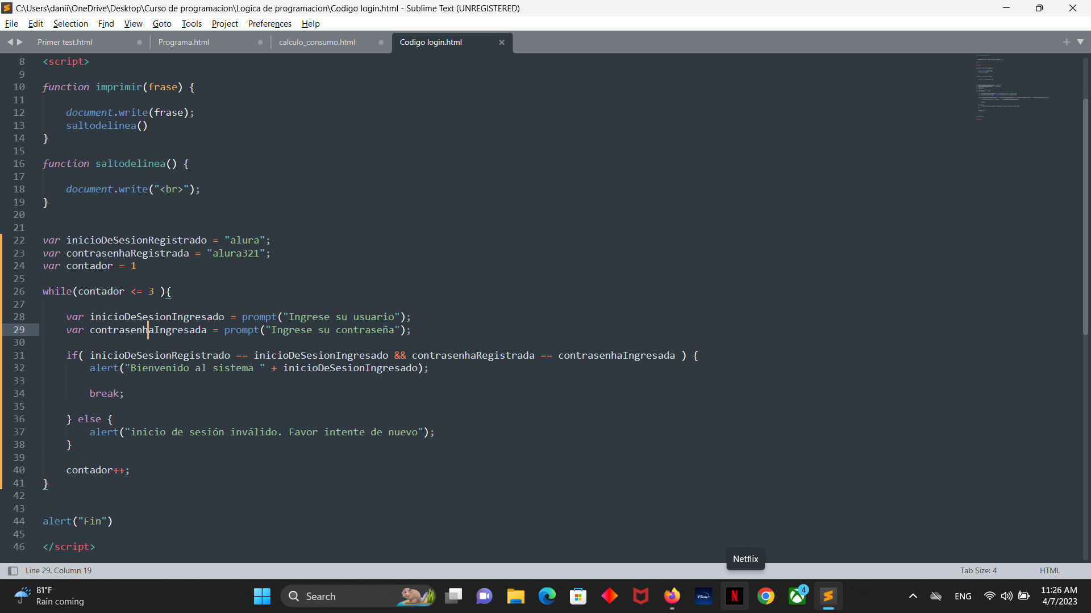Click function name imprimir on line 10
Viewport: 1091px width, 613px height.
(119, 87)
